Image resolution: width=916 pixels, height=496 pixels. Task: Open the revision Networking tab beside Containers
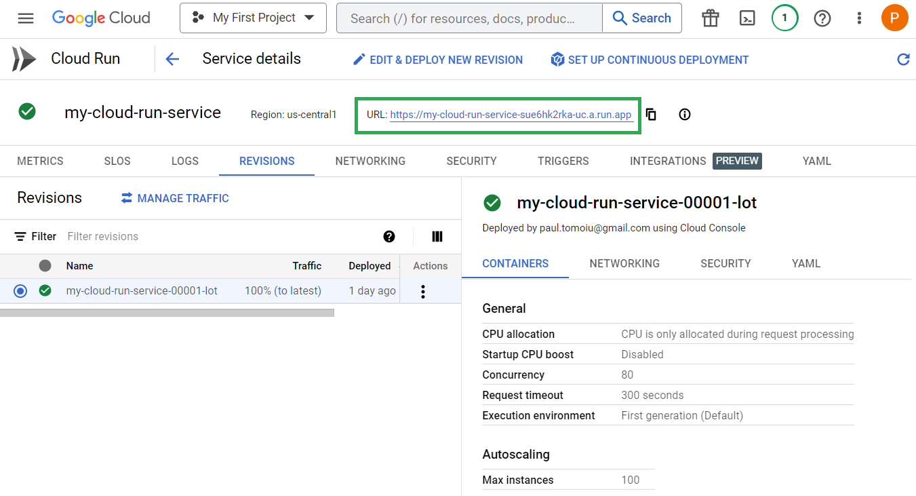624,263
